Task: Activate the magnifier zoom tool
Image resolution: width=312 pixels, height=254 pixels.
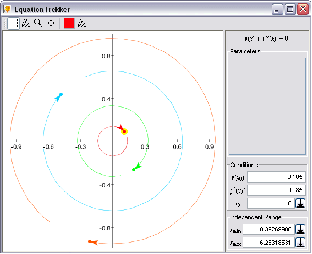Action: pos(38,23)
